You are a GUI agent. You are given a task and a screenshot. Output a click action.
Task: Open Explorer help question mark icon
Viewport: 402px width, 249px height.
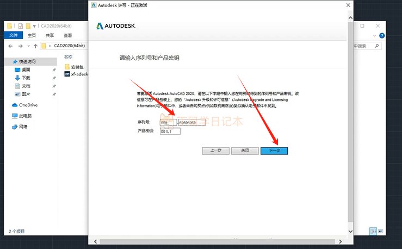click(x=382, y=36)
